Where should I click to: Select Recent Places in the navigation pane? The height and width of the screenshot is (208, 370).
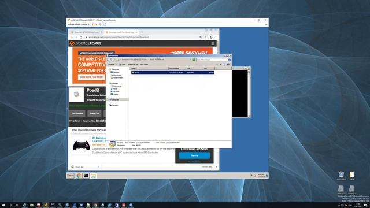coord(117,77)
